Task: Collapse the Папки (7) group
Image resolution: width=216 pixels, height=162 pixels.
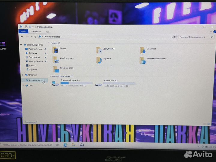Action: pyautogui.click(x=49, y=43)
